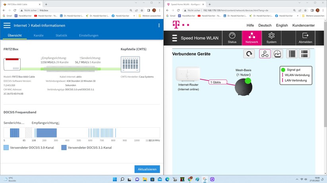This screenshot has width=327, height=183.
Task: Open the Kundencenter link
Action: [304, 25]
